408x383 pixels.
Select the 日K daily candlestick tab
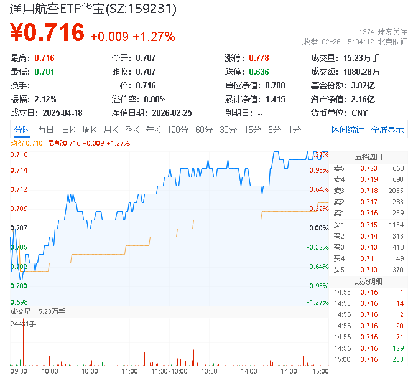[68, 130]
